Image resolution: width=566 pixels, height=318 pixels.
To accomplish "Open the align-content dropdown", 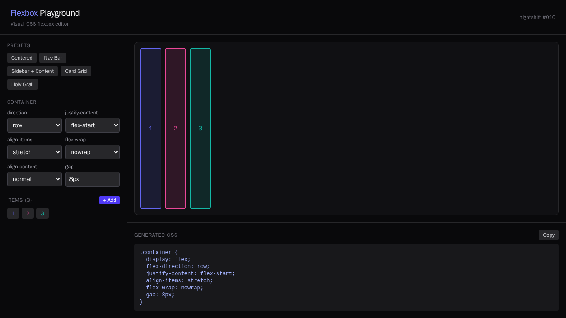I will click(x=34, y=179).
